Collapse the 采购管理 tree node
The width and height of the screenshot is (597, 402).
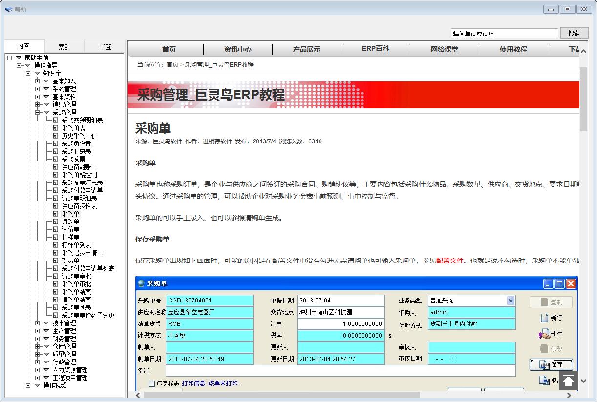(38, 112)
